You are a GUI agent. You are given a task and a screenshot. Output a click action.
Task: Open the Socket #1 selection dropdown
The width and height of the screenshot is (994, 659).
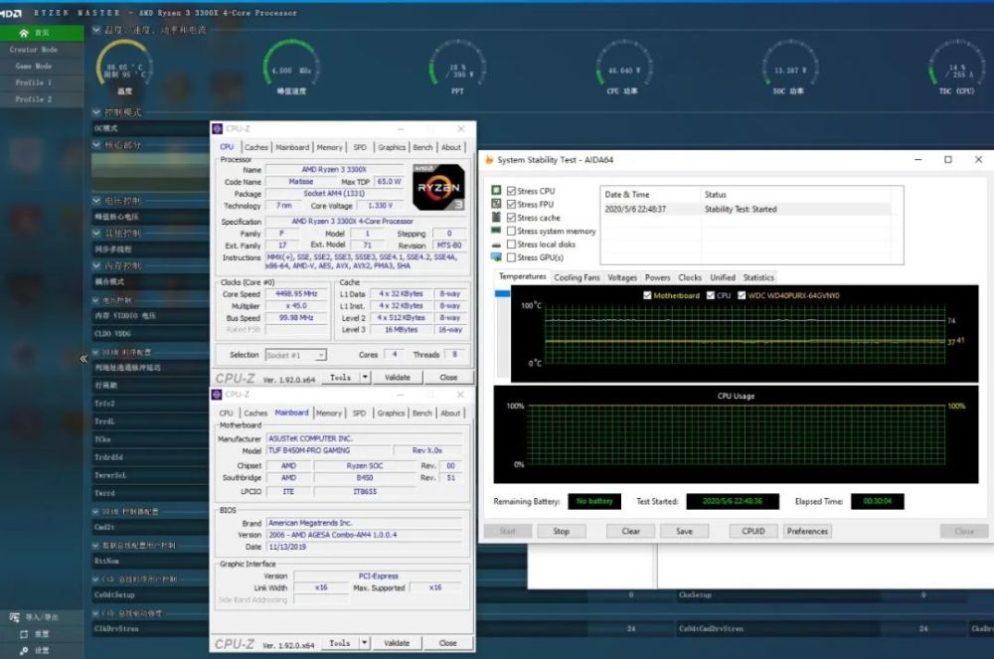(296, 355)
